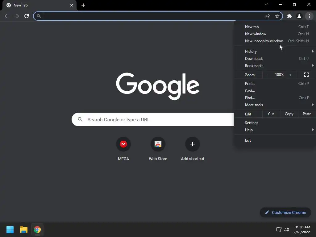The width and height of the screenshot is (316, 237).
Task: Reload the current page
Action: [x=27, y=16]
